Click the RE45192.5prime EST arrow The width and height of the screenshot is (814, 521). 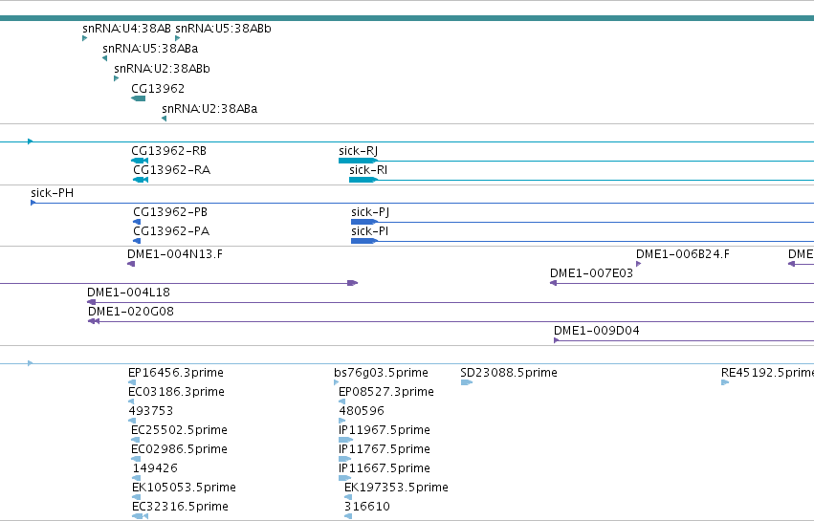pos(725,382)
